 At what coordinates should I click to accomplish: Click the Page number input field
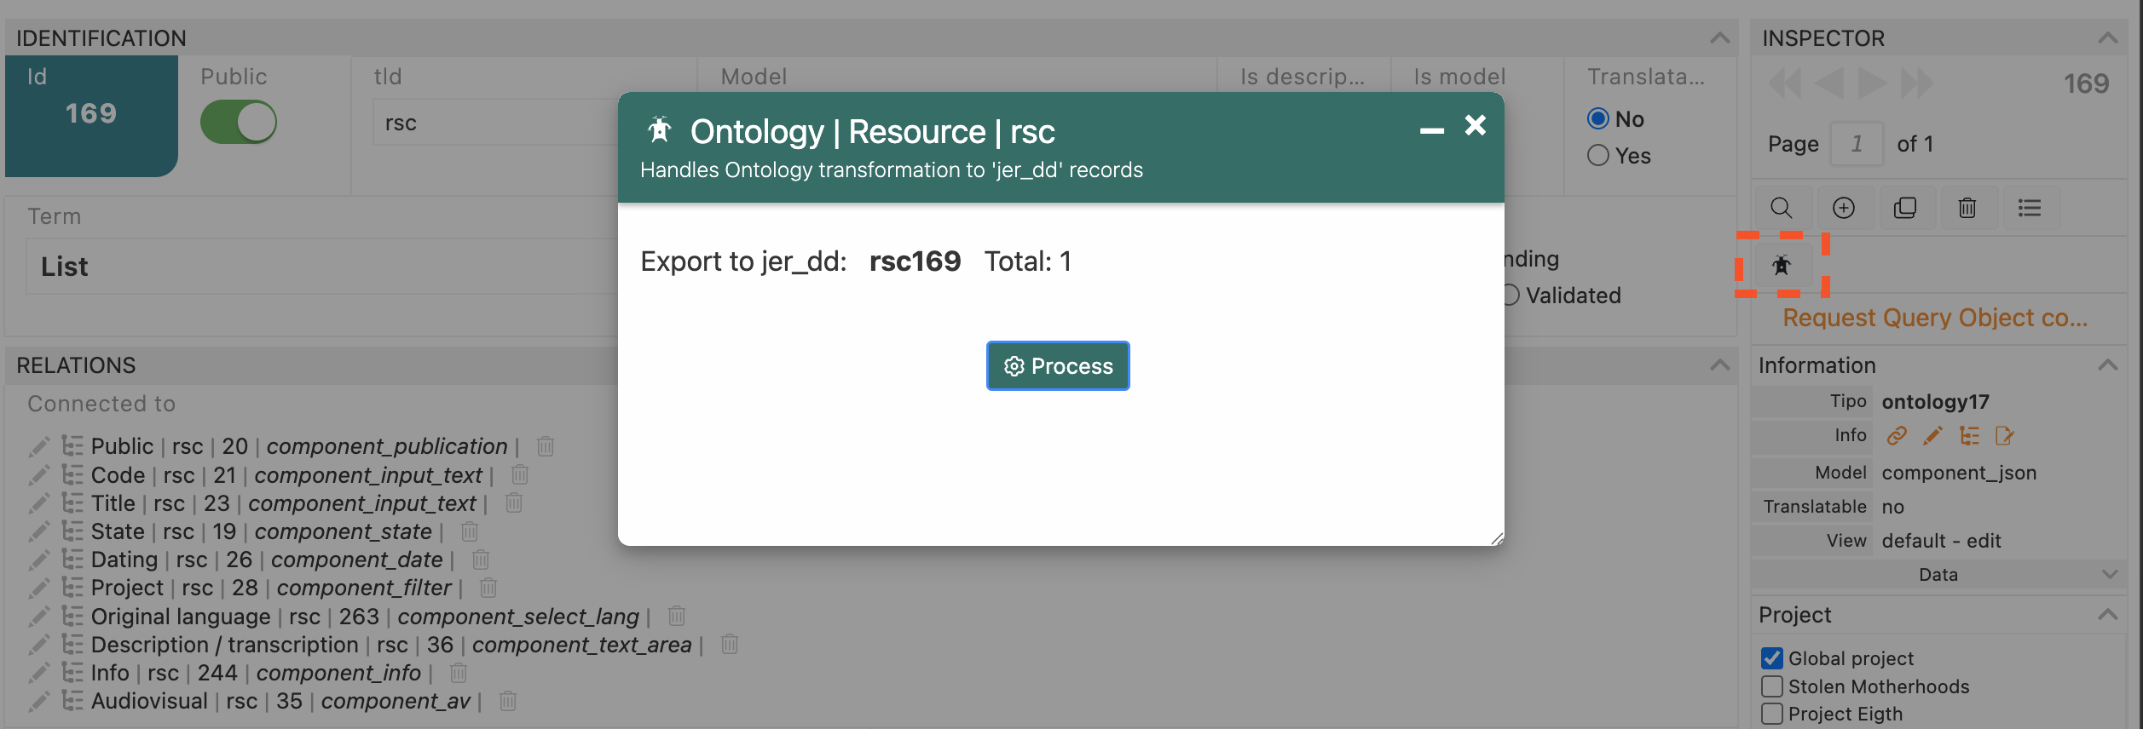tap(1857, 144)
